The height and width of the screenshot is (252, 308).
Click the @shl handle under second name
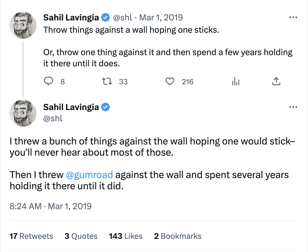(53, 118)
